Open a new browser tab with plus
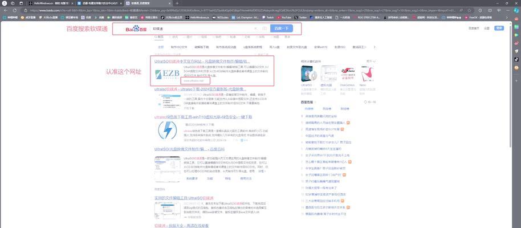521x228 pixels. coord(177,3)
